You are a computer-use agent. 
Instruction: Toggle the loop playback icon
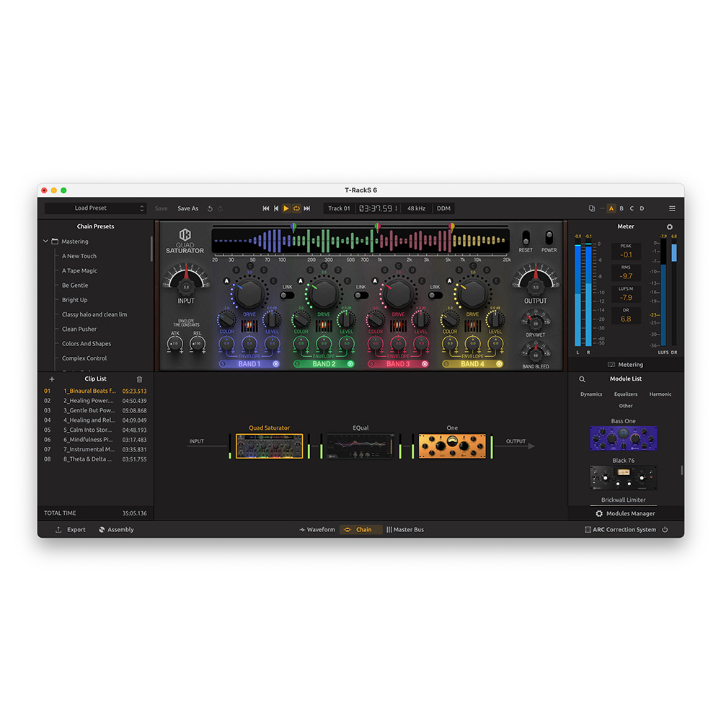[x=296, y=208]
